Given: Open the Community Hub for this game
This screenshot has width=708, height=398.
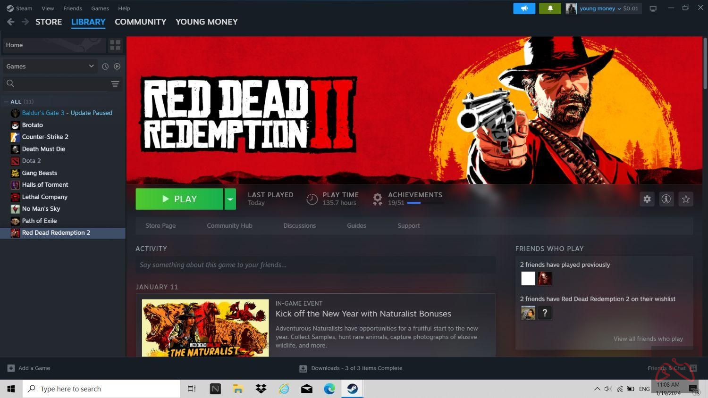Looking at the screenshot, I should pyautogui.click(x=229, y=225).
